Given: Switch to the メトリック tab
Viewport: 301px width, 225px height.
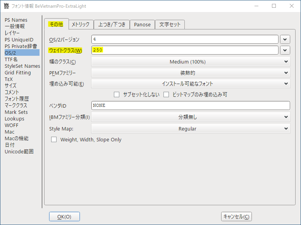Looking at the screenshot, I should point(81,24).
